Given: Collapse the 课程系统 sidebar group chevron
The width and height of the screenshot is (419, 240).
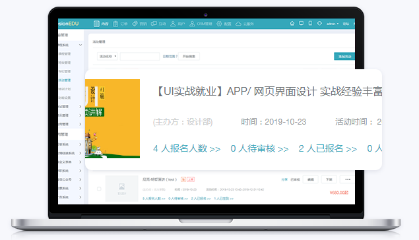Looking at the screenshot, I should pos(80,45).
